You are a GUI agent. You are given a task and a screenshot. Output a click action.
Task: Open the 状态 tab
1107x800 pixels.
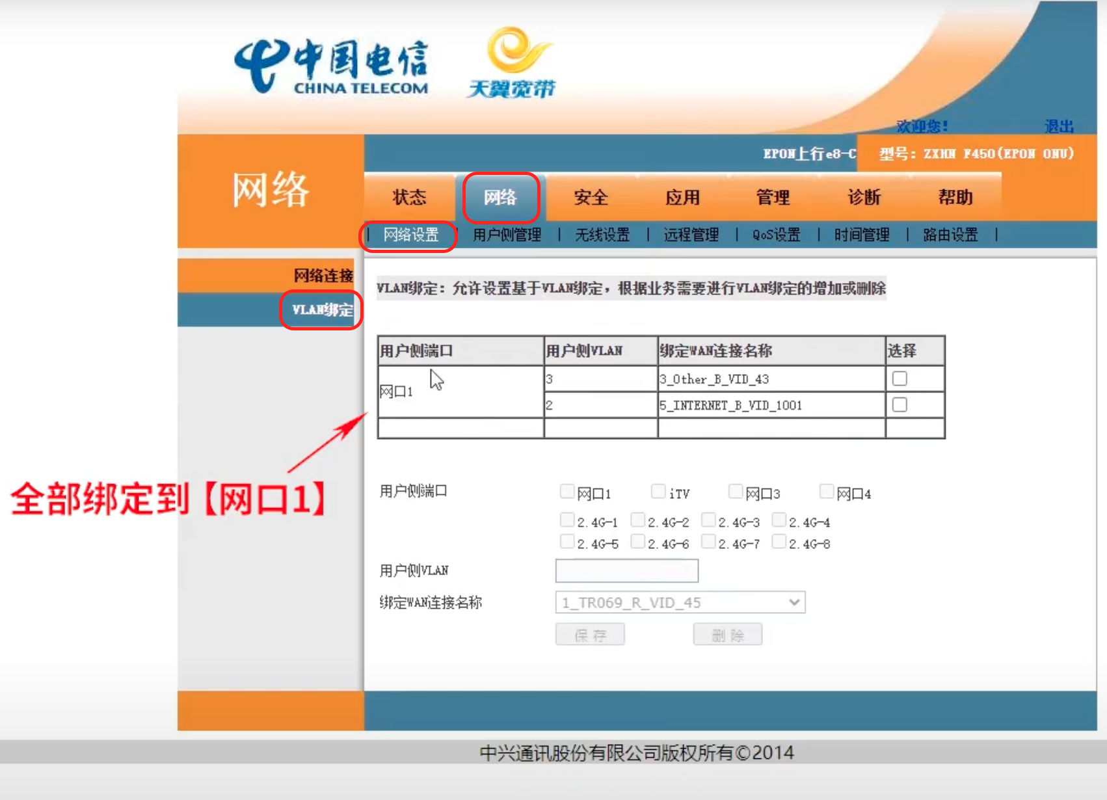tap(409, 198)
